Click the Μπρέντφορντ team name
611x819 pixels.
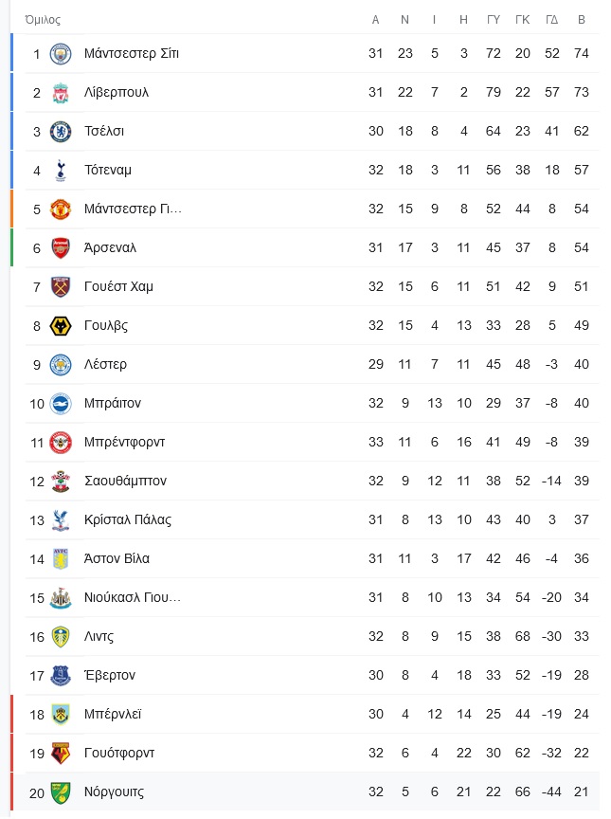pos(124,442)
